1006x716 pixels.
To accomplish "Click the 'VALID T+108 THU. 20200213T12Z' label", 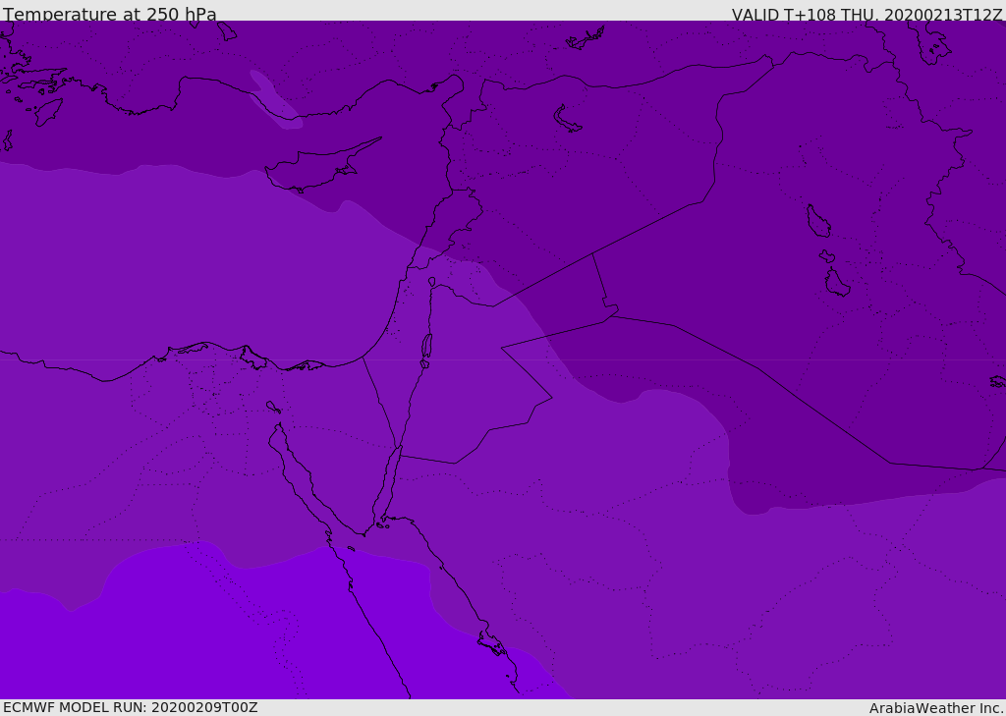I will [x=866, y=15].
